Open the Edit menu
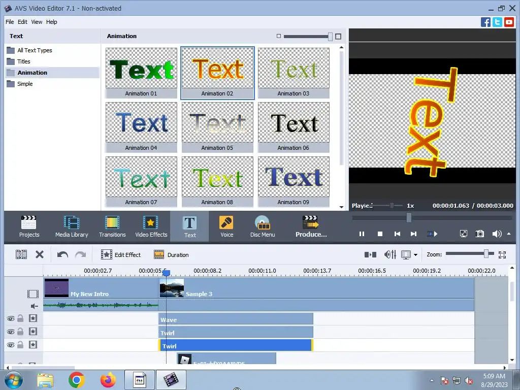The width and height of the screenshot is (520, 390). click(22, 22)
